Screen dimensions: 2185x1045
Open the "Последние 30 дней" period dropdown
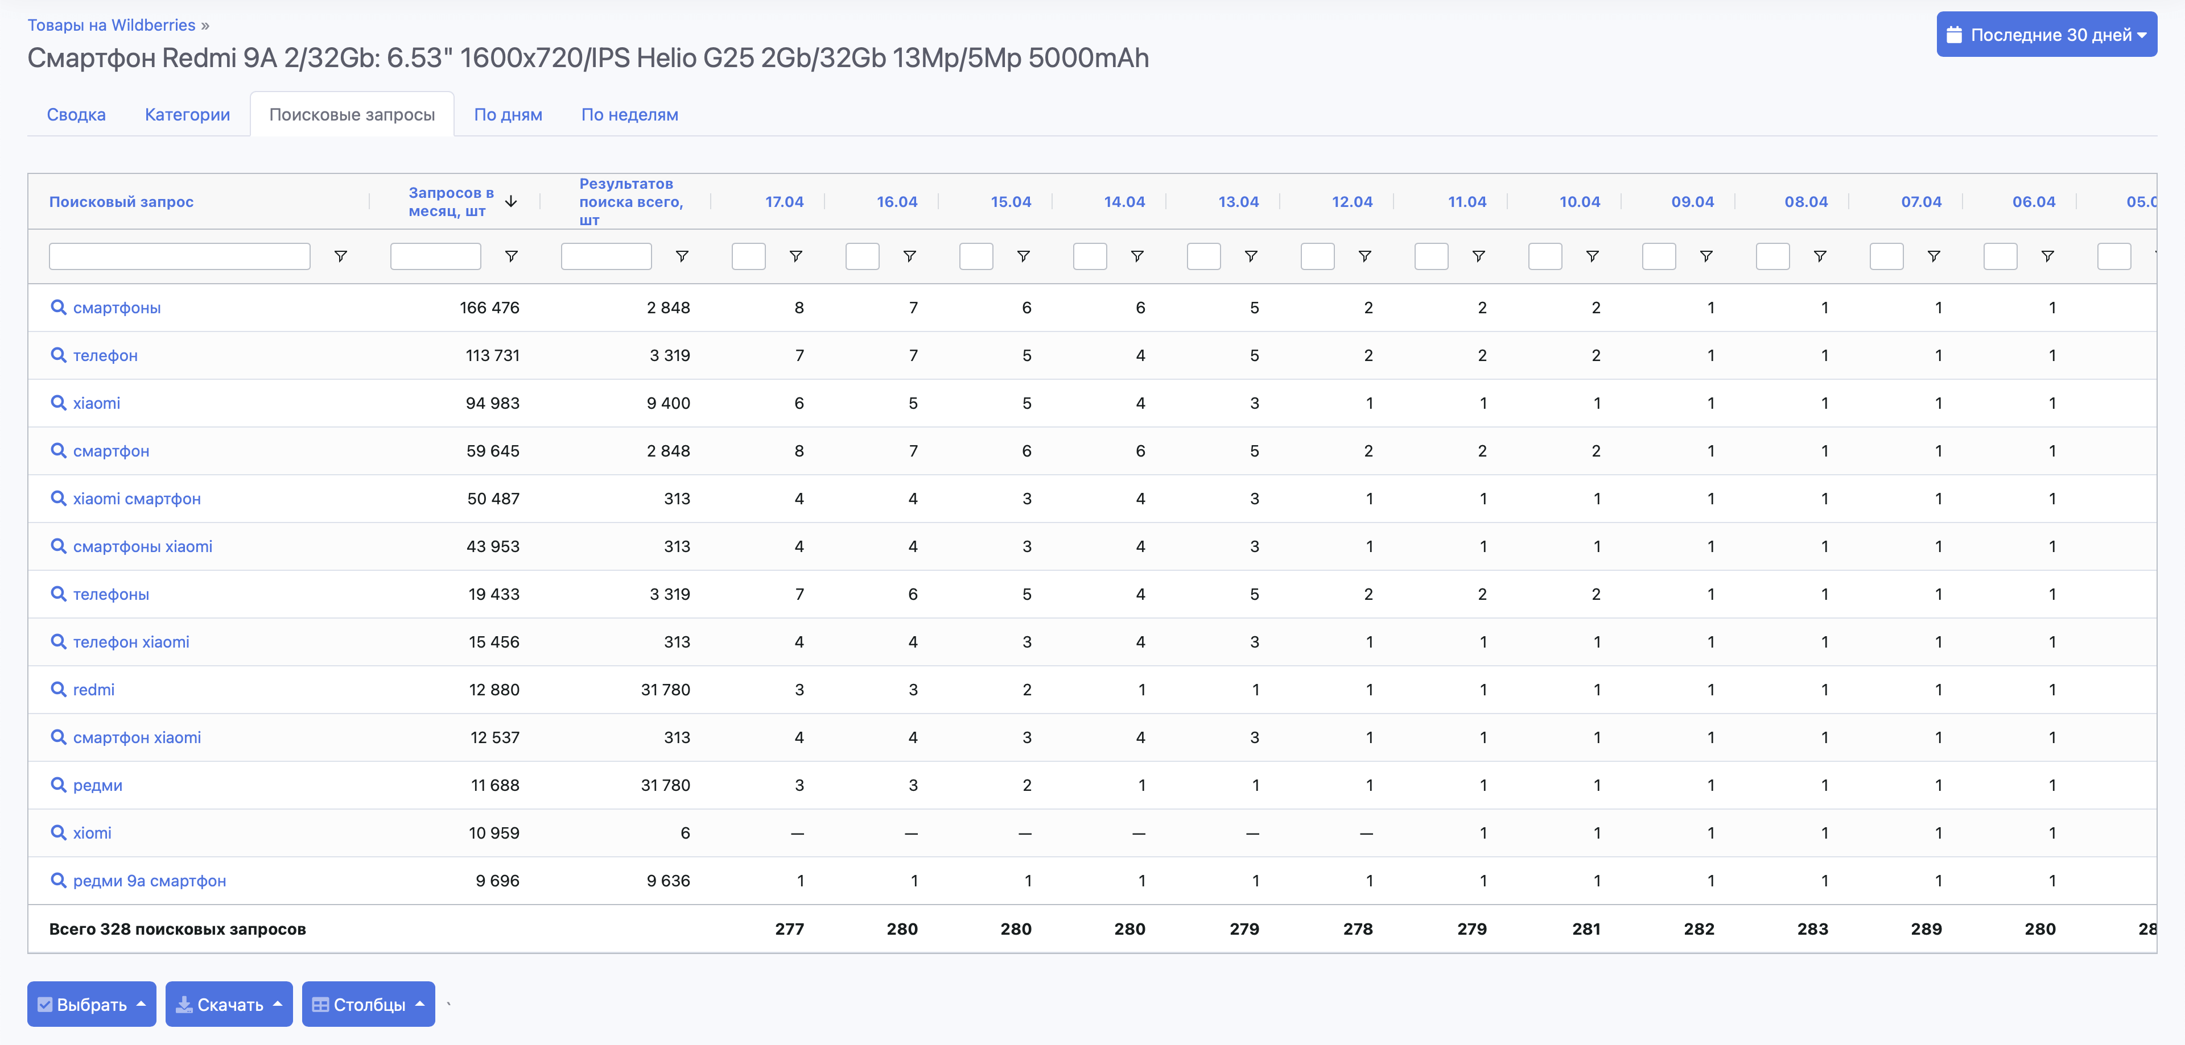tap(2047, 35)
